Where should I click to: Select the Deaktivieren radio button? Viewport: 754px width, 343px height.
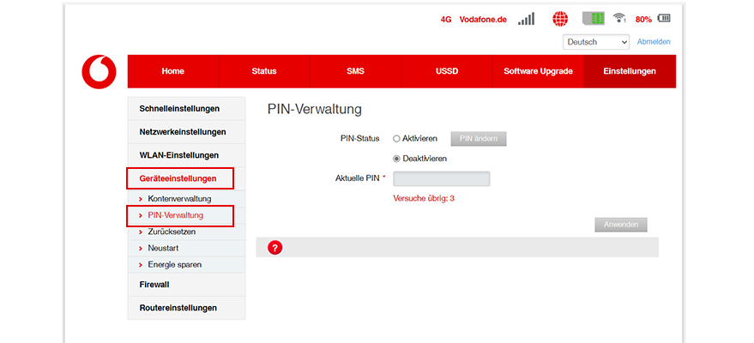click(396, 158)
